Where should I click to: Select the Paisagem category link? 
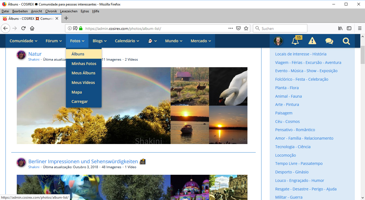pyautogui.click(x=284, y=113)
